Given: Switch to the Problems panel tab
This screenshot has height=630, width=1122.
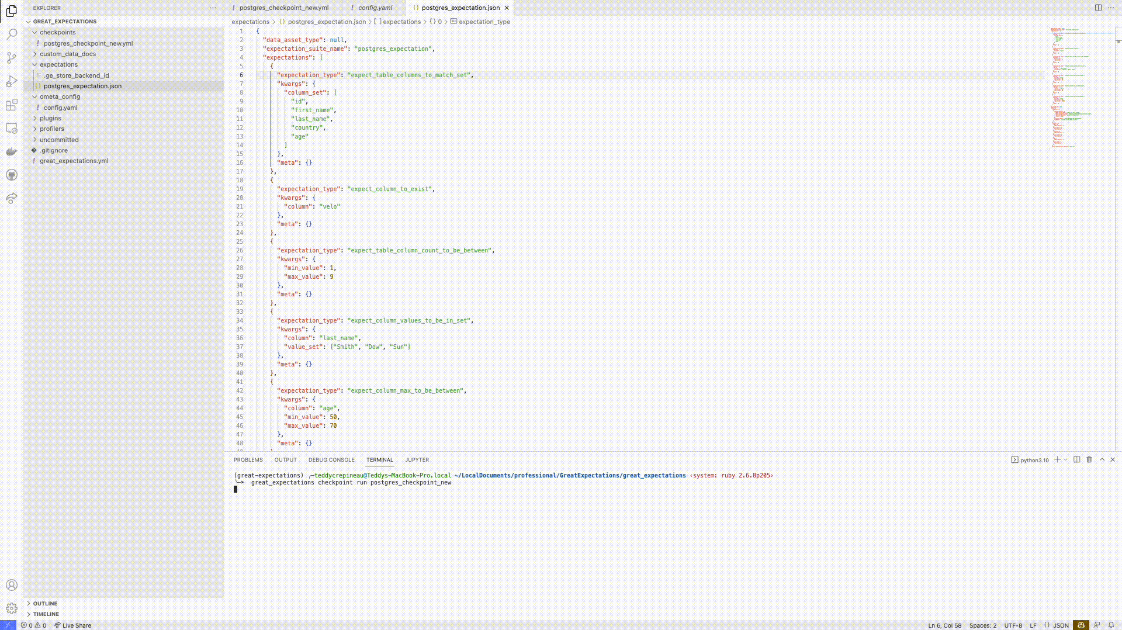Looking at the screenshot, I should (x=248, y=460).
